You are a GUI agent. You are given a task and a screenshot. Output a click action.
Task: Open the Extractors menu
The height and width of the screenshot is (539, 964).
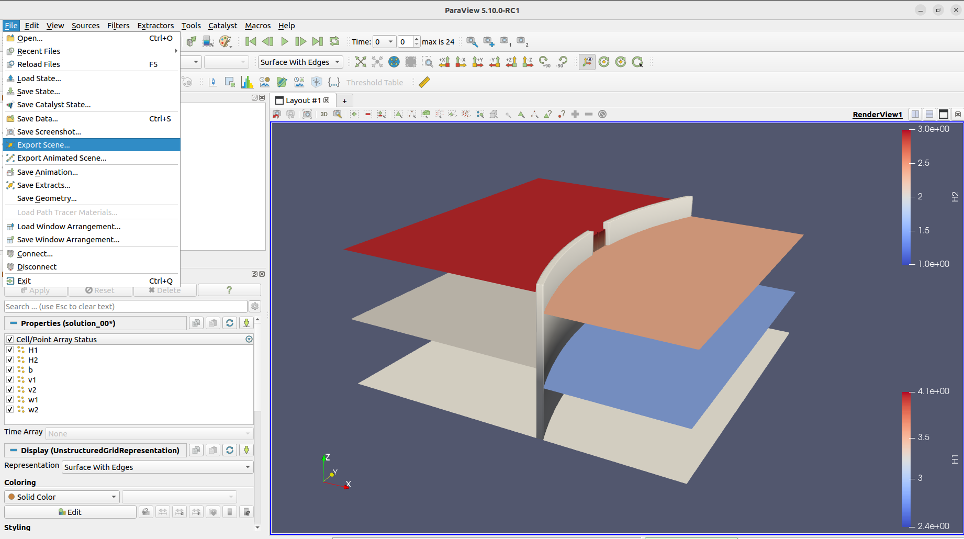[155, 25]
